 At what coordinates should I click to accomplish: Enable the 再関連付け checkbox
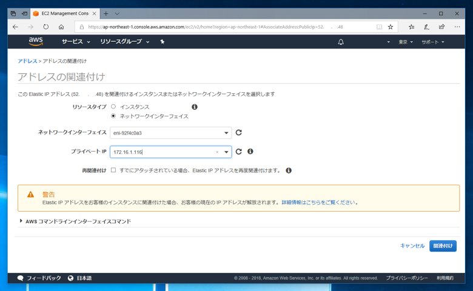(x=113, y=170)
